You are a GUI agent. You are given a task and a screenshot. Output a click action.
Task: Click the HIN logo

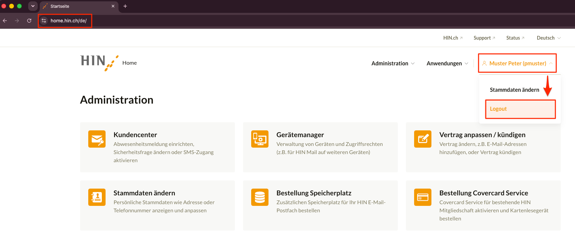pos(99,63)
